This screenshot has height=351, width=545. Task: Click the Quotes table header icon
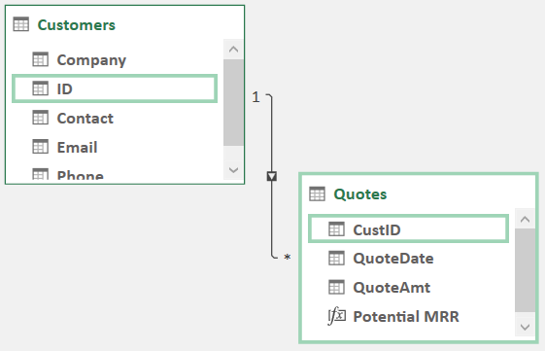pyautogui.click(x=317, y=193)
